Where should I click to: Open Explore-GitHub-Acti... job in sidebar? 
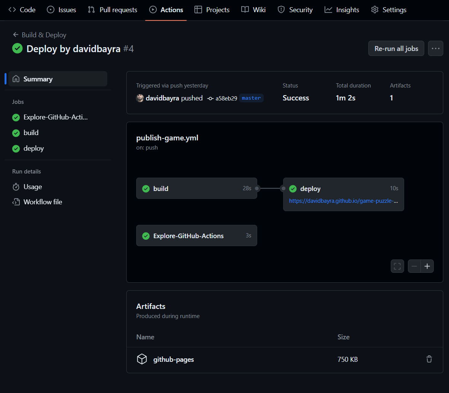56,117
